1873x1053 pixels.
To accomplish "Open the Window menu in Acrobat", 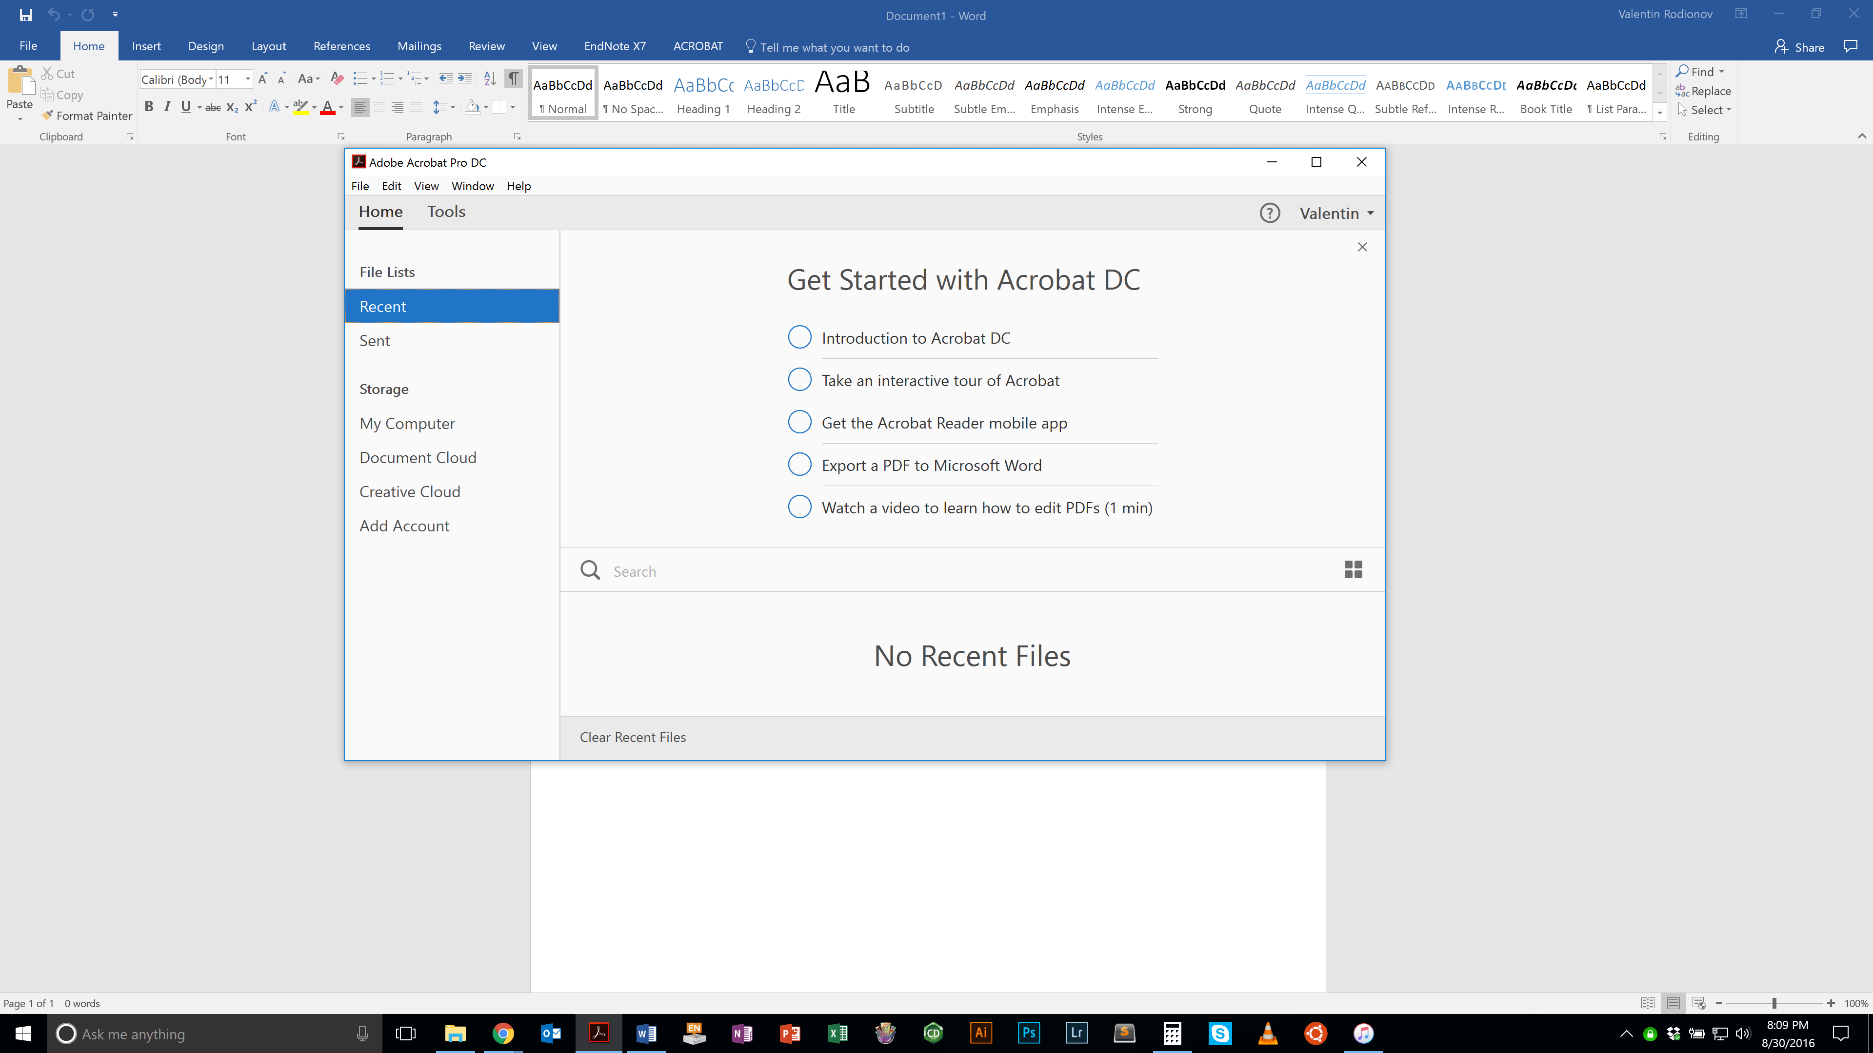I will [472, 186].
